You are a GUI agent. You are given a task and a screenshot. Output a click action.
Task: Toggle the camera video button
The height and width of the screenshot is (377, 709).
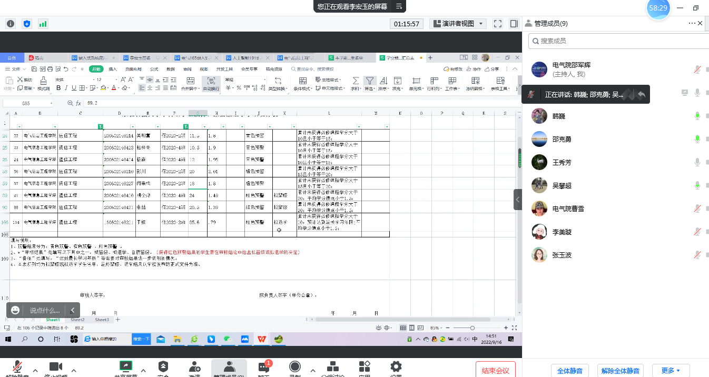[x=56, y=367]
